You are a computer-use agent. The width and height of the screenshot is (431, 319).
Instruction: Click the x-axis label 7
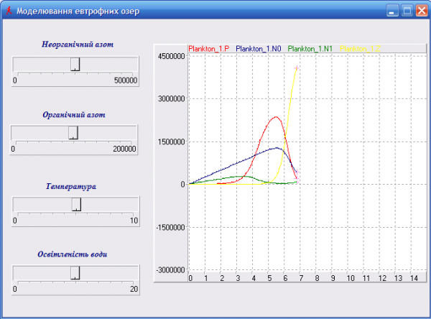click(x=301, y=278)
